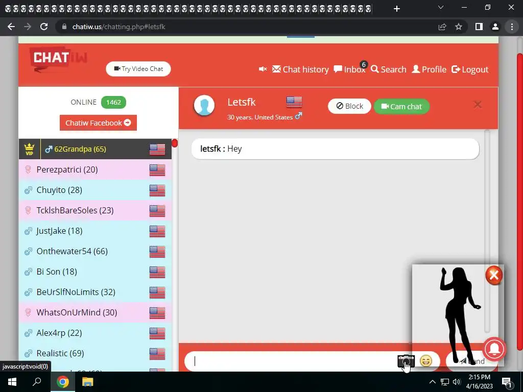Viewport: 523px width, 392px height.
Task: Start Cam chat with Letsfk
Action: (401, 106)
